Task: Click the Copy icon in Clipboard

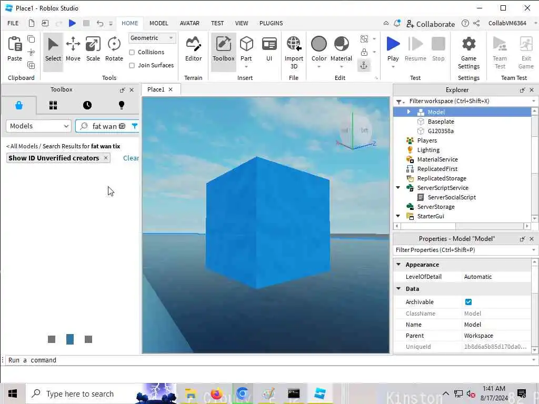Action: tap(31, 39)
